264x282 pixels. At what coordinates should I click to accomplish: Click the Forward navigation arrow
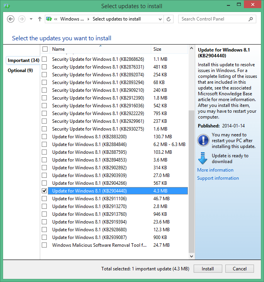pos(22,19)
